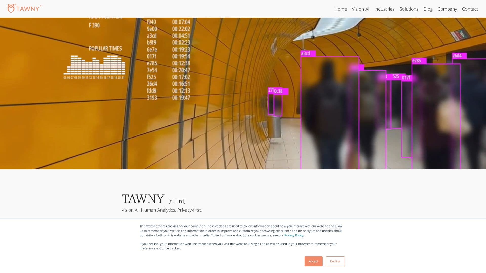The image size is (486, 273).
Task: Open the Privacy Policy link
Action: (x=294, y=235)
